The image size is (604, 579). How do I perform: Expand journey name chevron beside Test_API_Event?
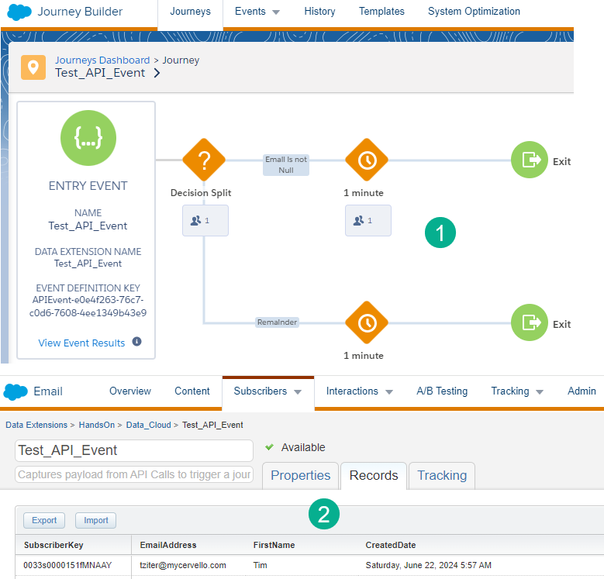[x=157, y=73]
